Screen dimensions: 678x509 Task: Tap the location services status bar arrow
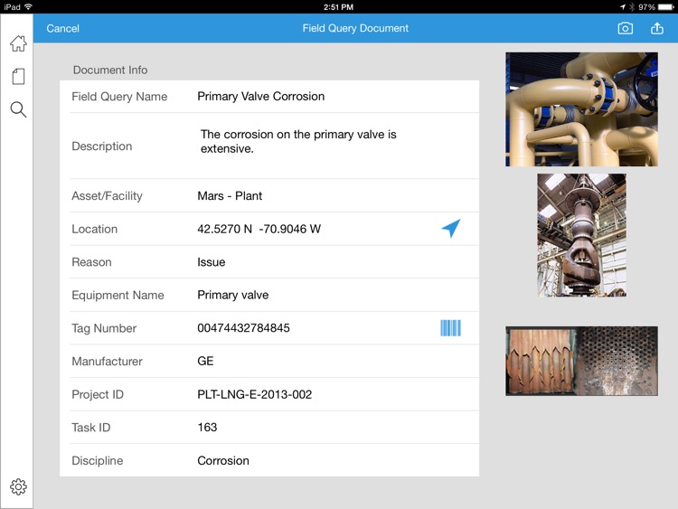(x=623, y=7)
